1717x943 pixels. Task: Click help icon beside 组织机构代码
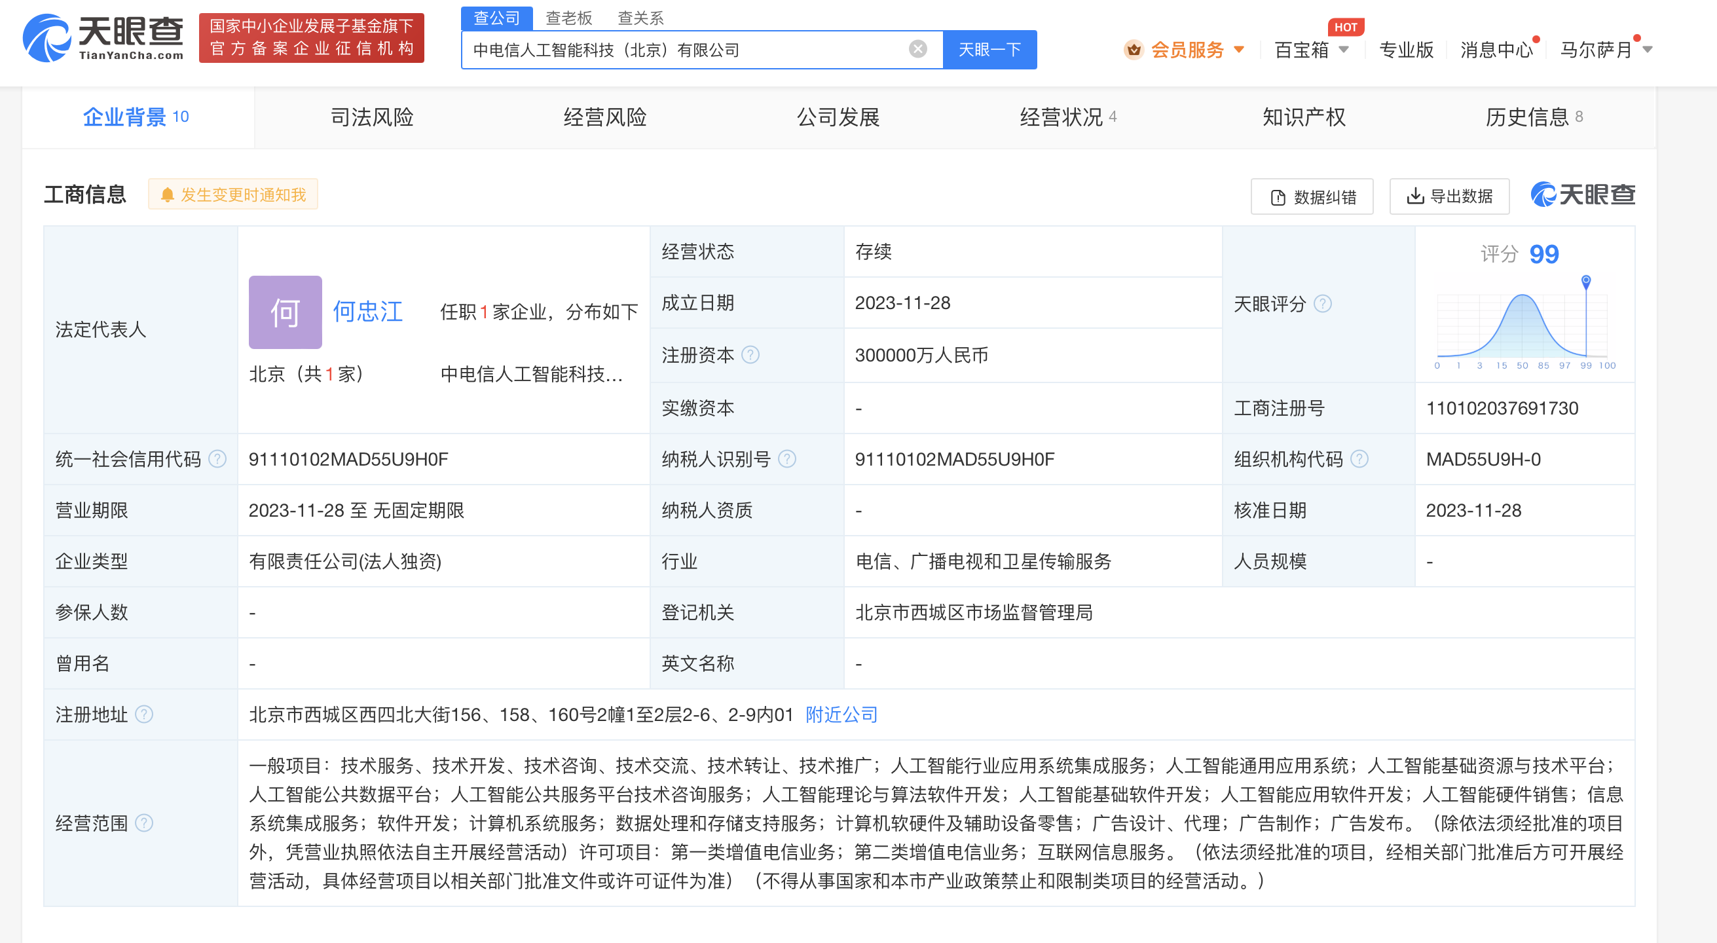point(1359,459)
